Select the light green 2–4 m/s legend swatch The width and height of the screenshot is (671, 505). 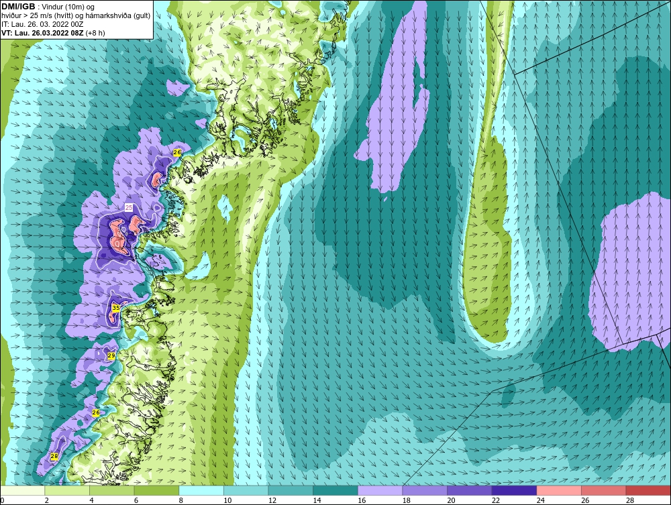pyautogui.click(x=67, y=490)
